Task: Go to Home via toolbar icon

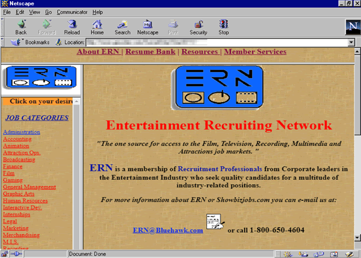Action: pos(96,25)
